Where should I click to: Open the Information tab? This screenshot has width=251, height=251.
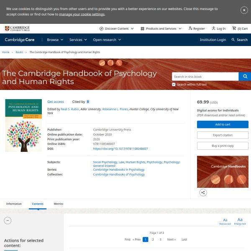(x=14, y=204)
